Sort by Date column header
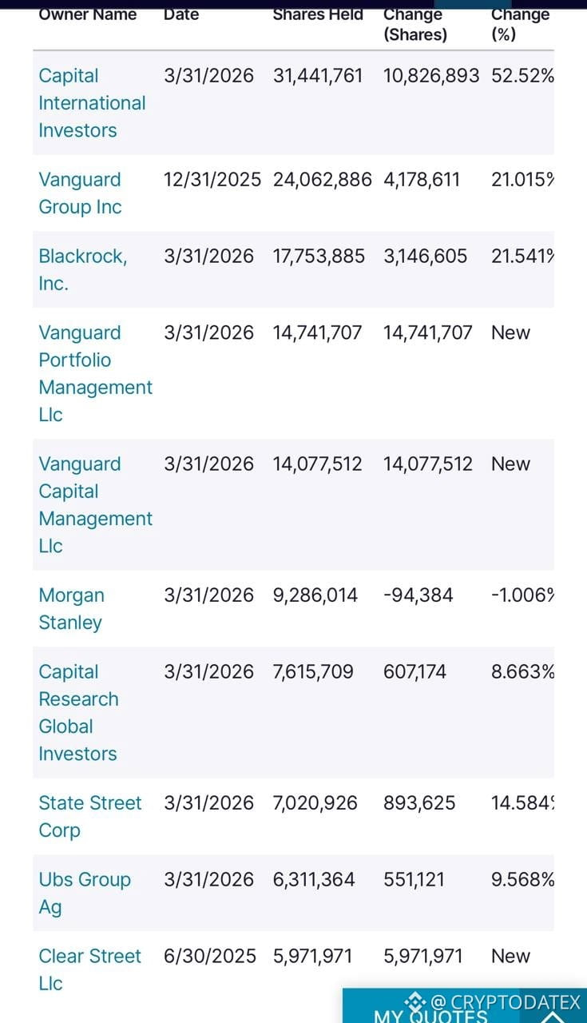The image size is (587, 1023). pyautogui.click(x=181, y=14)
